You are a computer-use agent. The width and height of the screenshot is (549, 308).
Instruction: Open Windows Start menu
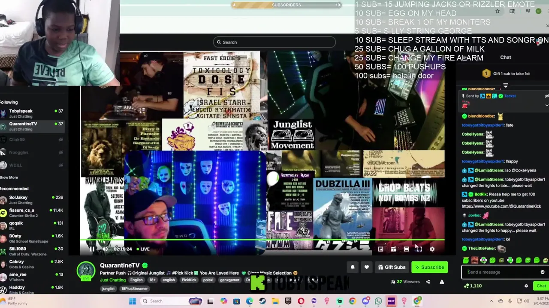click(133, 301)
